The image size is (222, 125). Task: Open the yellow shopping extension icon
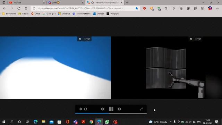pos(152,8)
